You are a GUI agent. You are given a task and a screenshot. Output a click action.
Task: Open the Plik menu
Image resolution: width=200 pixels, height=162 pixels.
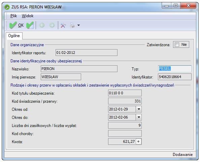click(x=13, y=16)
